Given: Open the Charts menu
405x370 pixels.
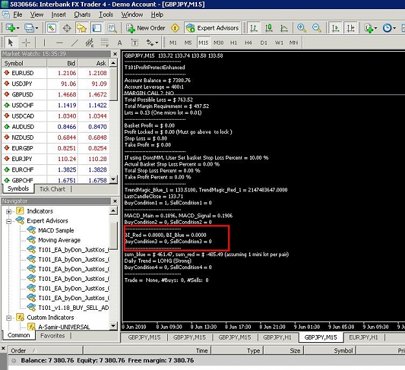Looking at the screenshot, I should tap(82, 15).
